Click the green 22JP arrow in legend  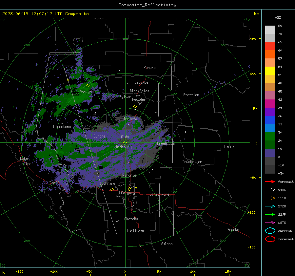(270, 214)
